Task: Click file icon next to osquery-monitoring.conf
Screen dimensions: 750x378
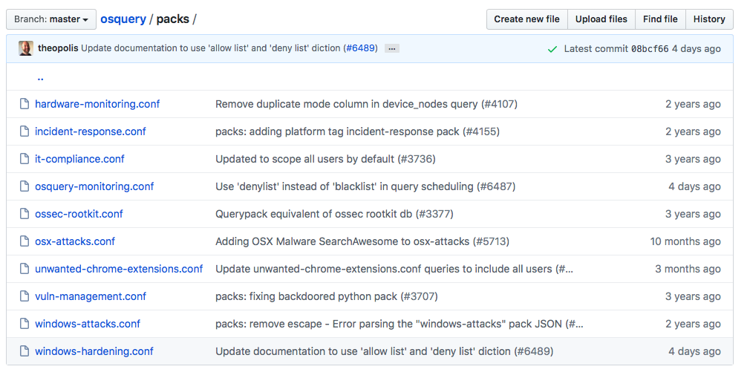Action: [x=25, y=186]
